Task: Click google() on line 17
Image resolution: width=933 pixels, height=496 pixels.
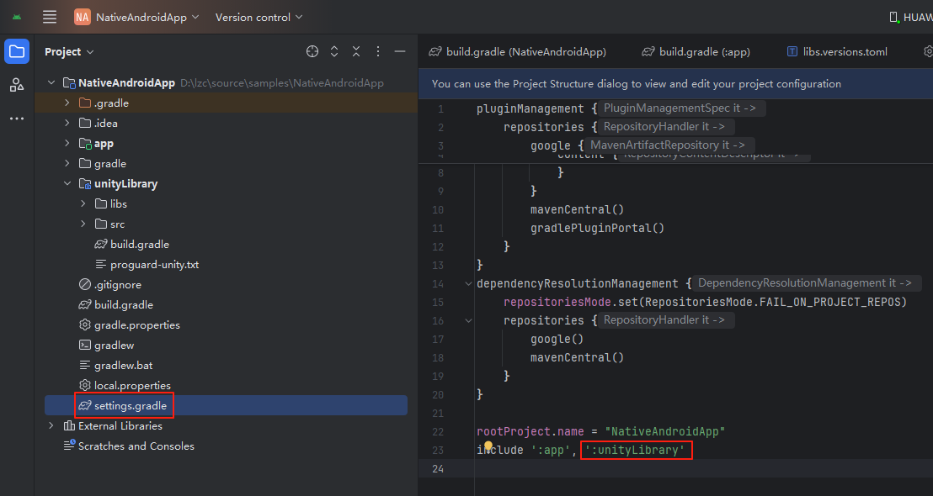Action: (557, 339)
